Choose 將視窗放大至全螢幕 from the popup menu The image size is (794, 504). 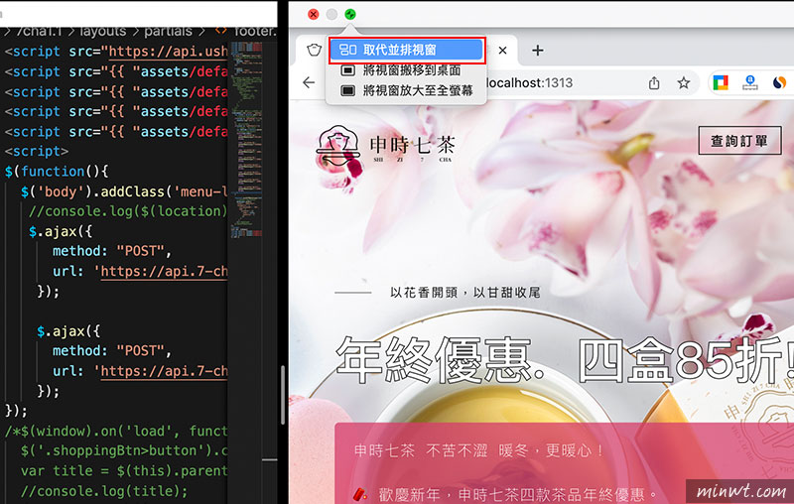point(406,91)
